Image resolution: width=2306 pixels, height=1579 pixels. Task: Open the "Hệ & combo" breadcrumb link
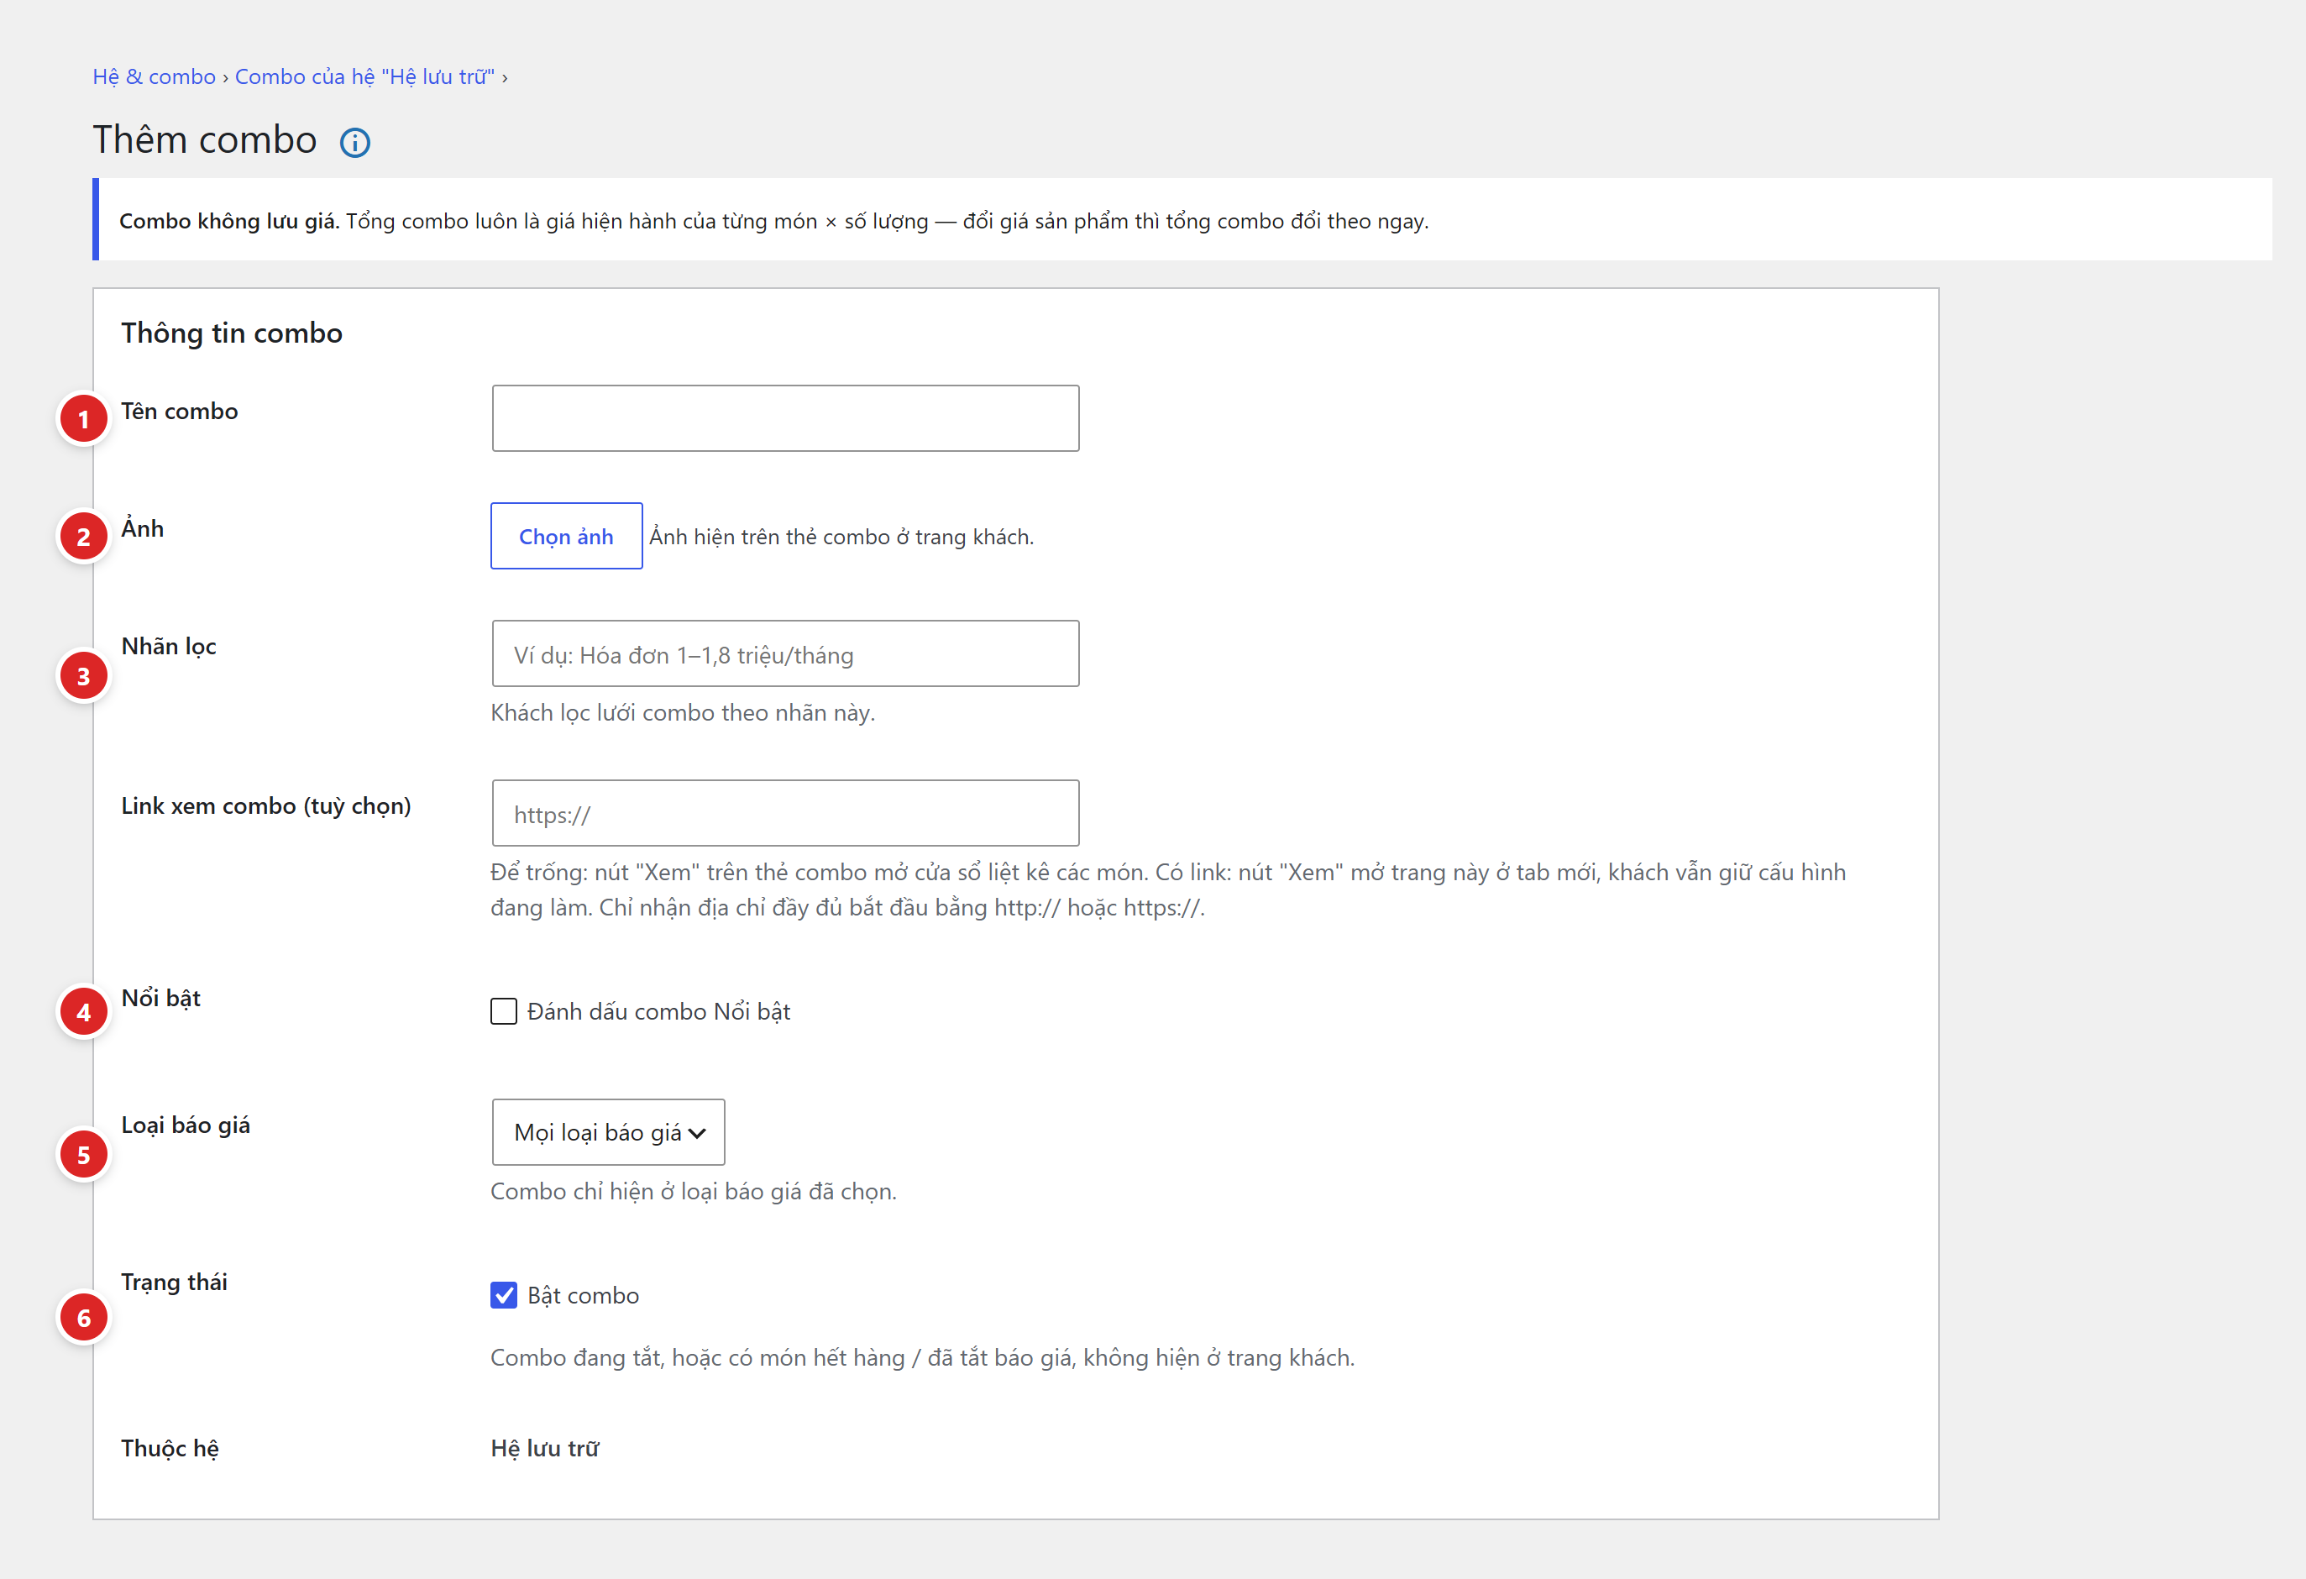(x=154, y=76)
